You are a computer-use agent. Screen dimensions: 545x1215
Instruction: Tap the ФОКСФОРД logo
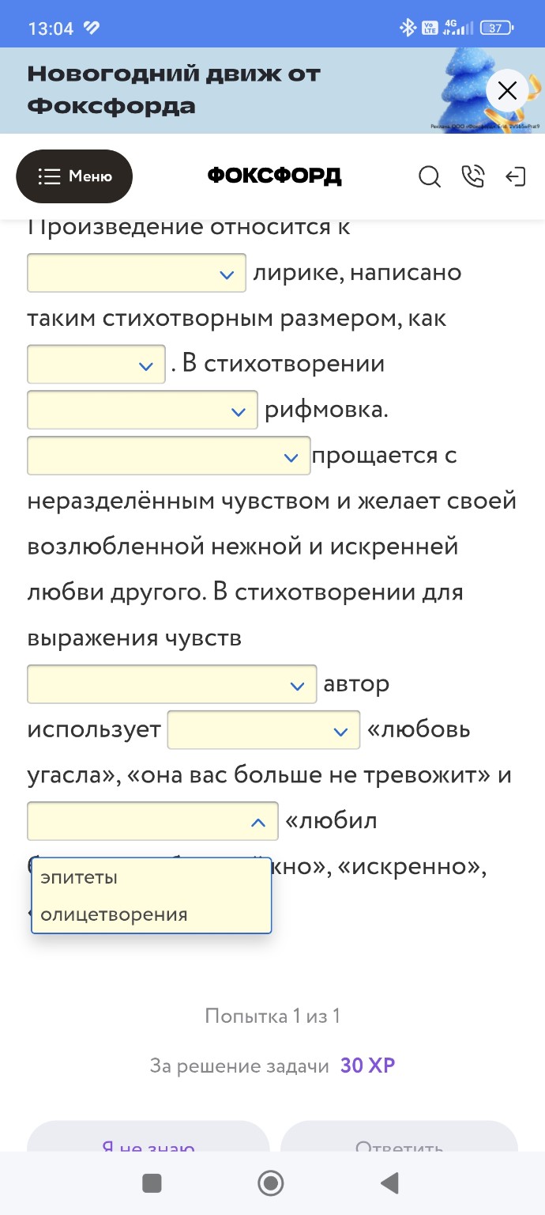272,176
